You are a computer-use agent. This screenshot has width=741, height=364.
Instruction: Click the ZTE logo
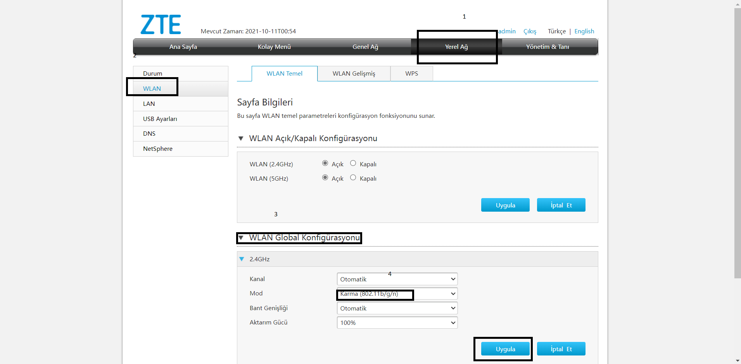point(161,24)
